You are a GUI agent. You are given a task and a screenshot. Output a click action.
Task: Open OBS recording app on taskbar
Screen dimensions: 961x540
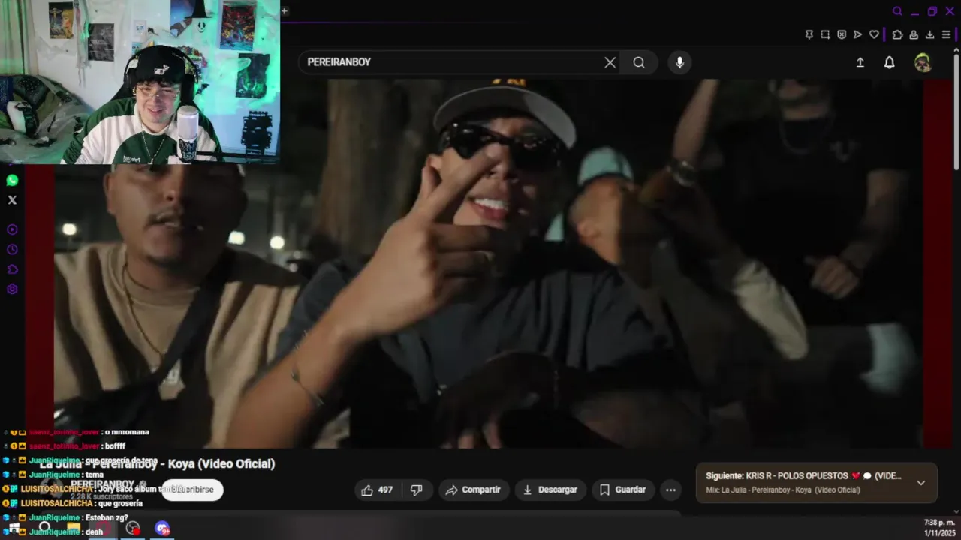click(x=133, y=529)
